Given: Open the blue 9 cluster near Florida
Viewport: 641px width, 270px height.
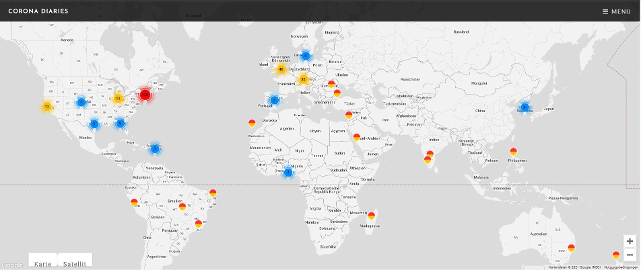Looking at the screenshot, I should pos(120,123).
